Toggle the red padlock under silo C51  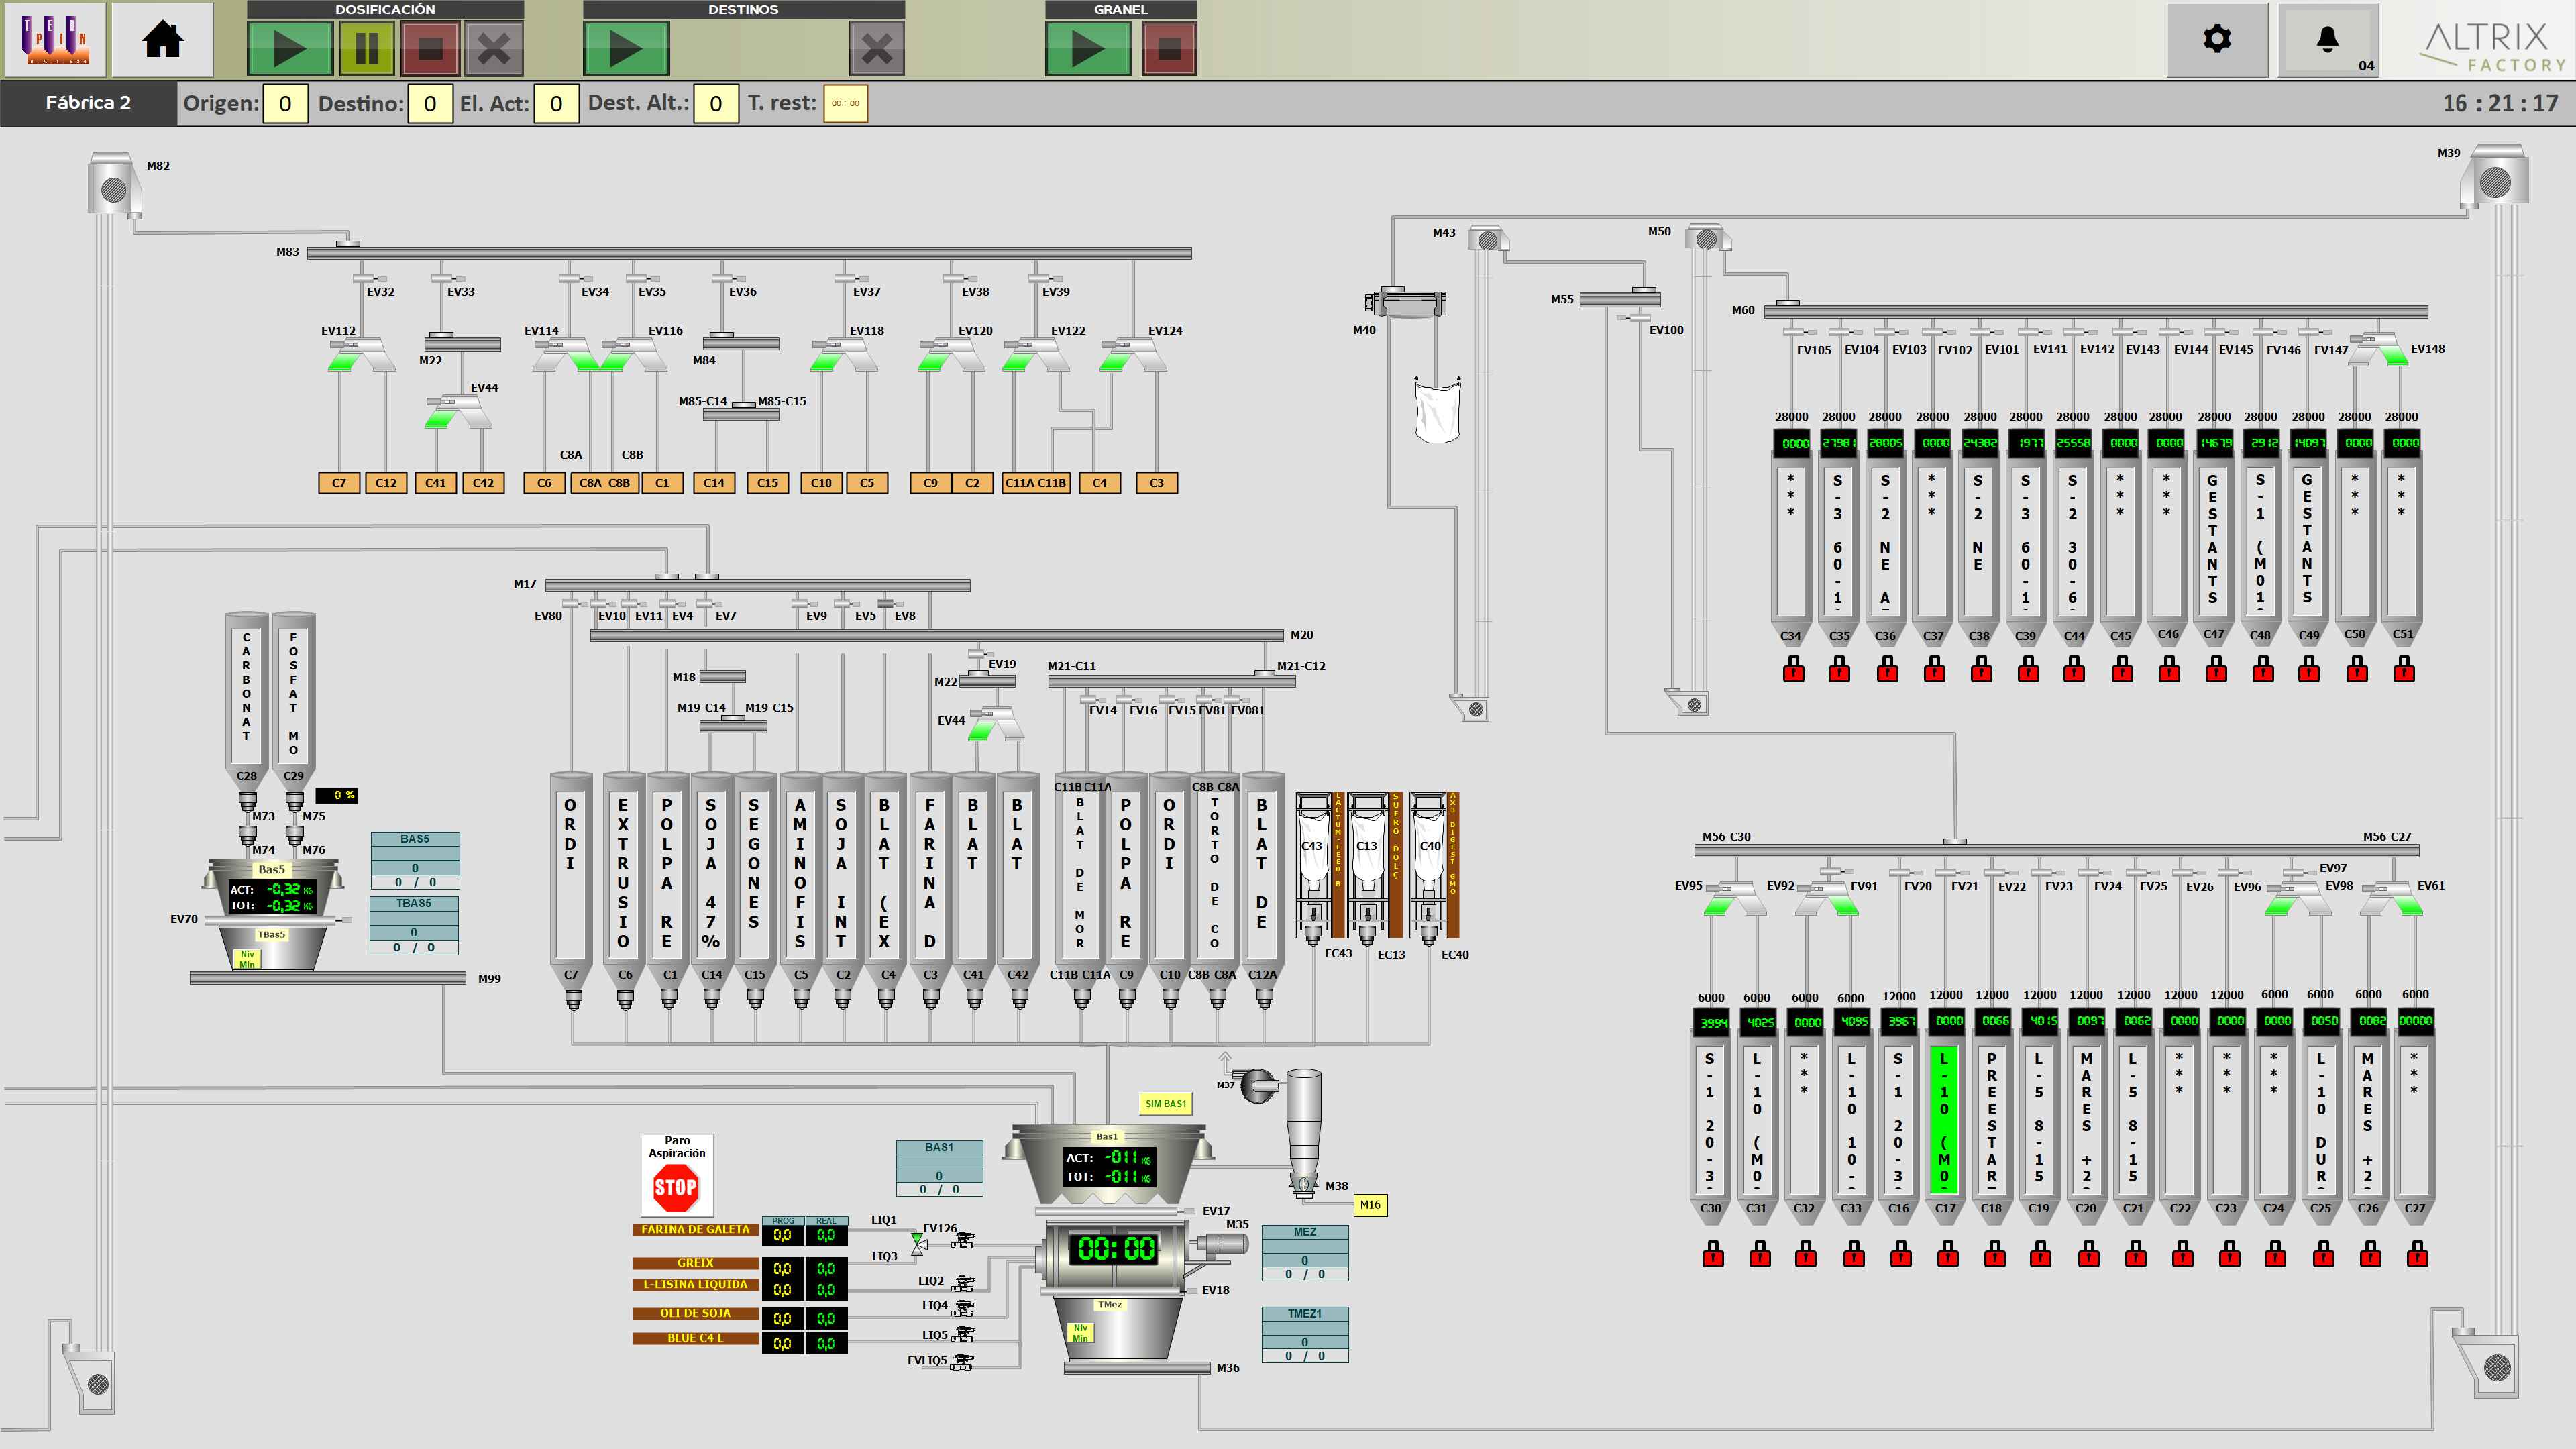click(2403, 669)
